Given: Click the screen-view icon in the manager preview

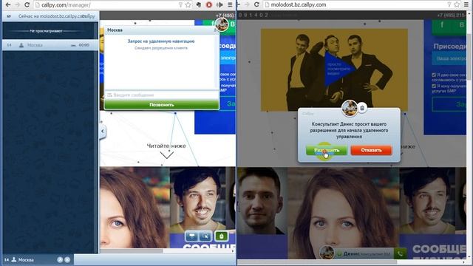Looking at the screenshot, I should (191, 236).
